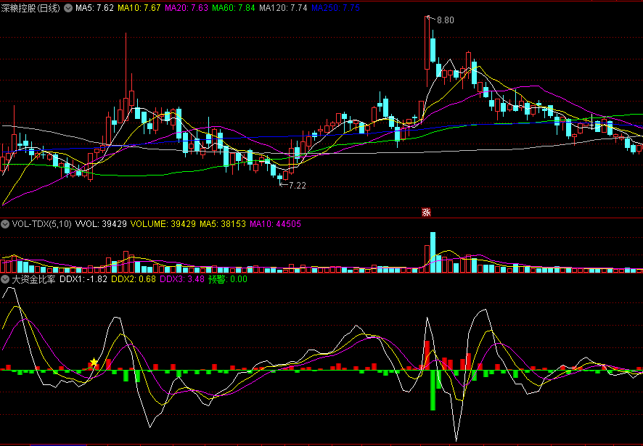The height and width of the screenshot is (446, 643).
Task: Click the 8.80 high price label
Action: (x=446, y=20)
